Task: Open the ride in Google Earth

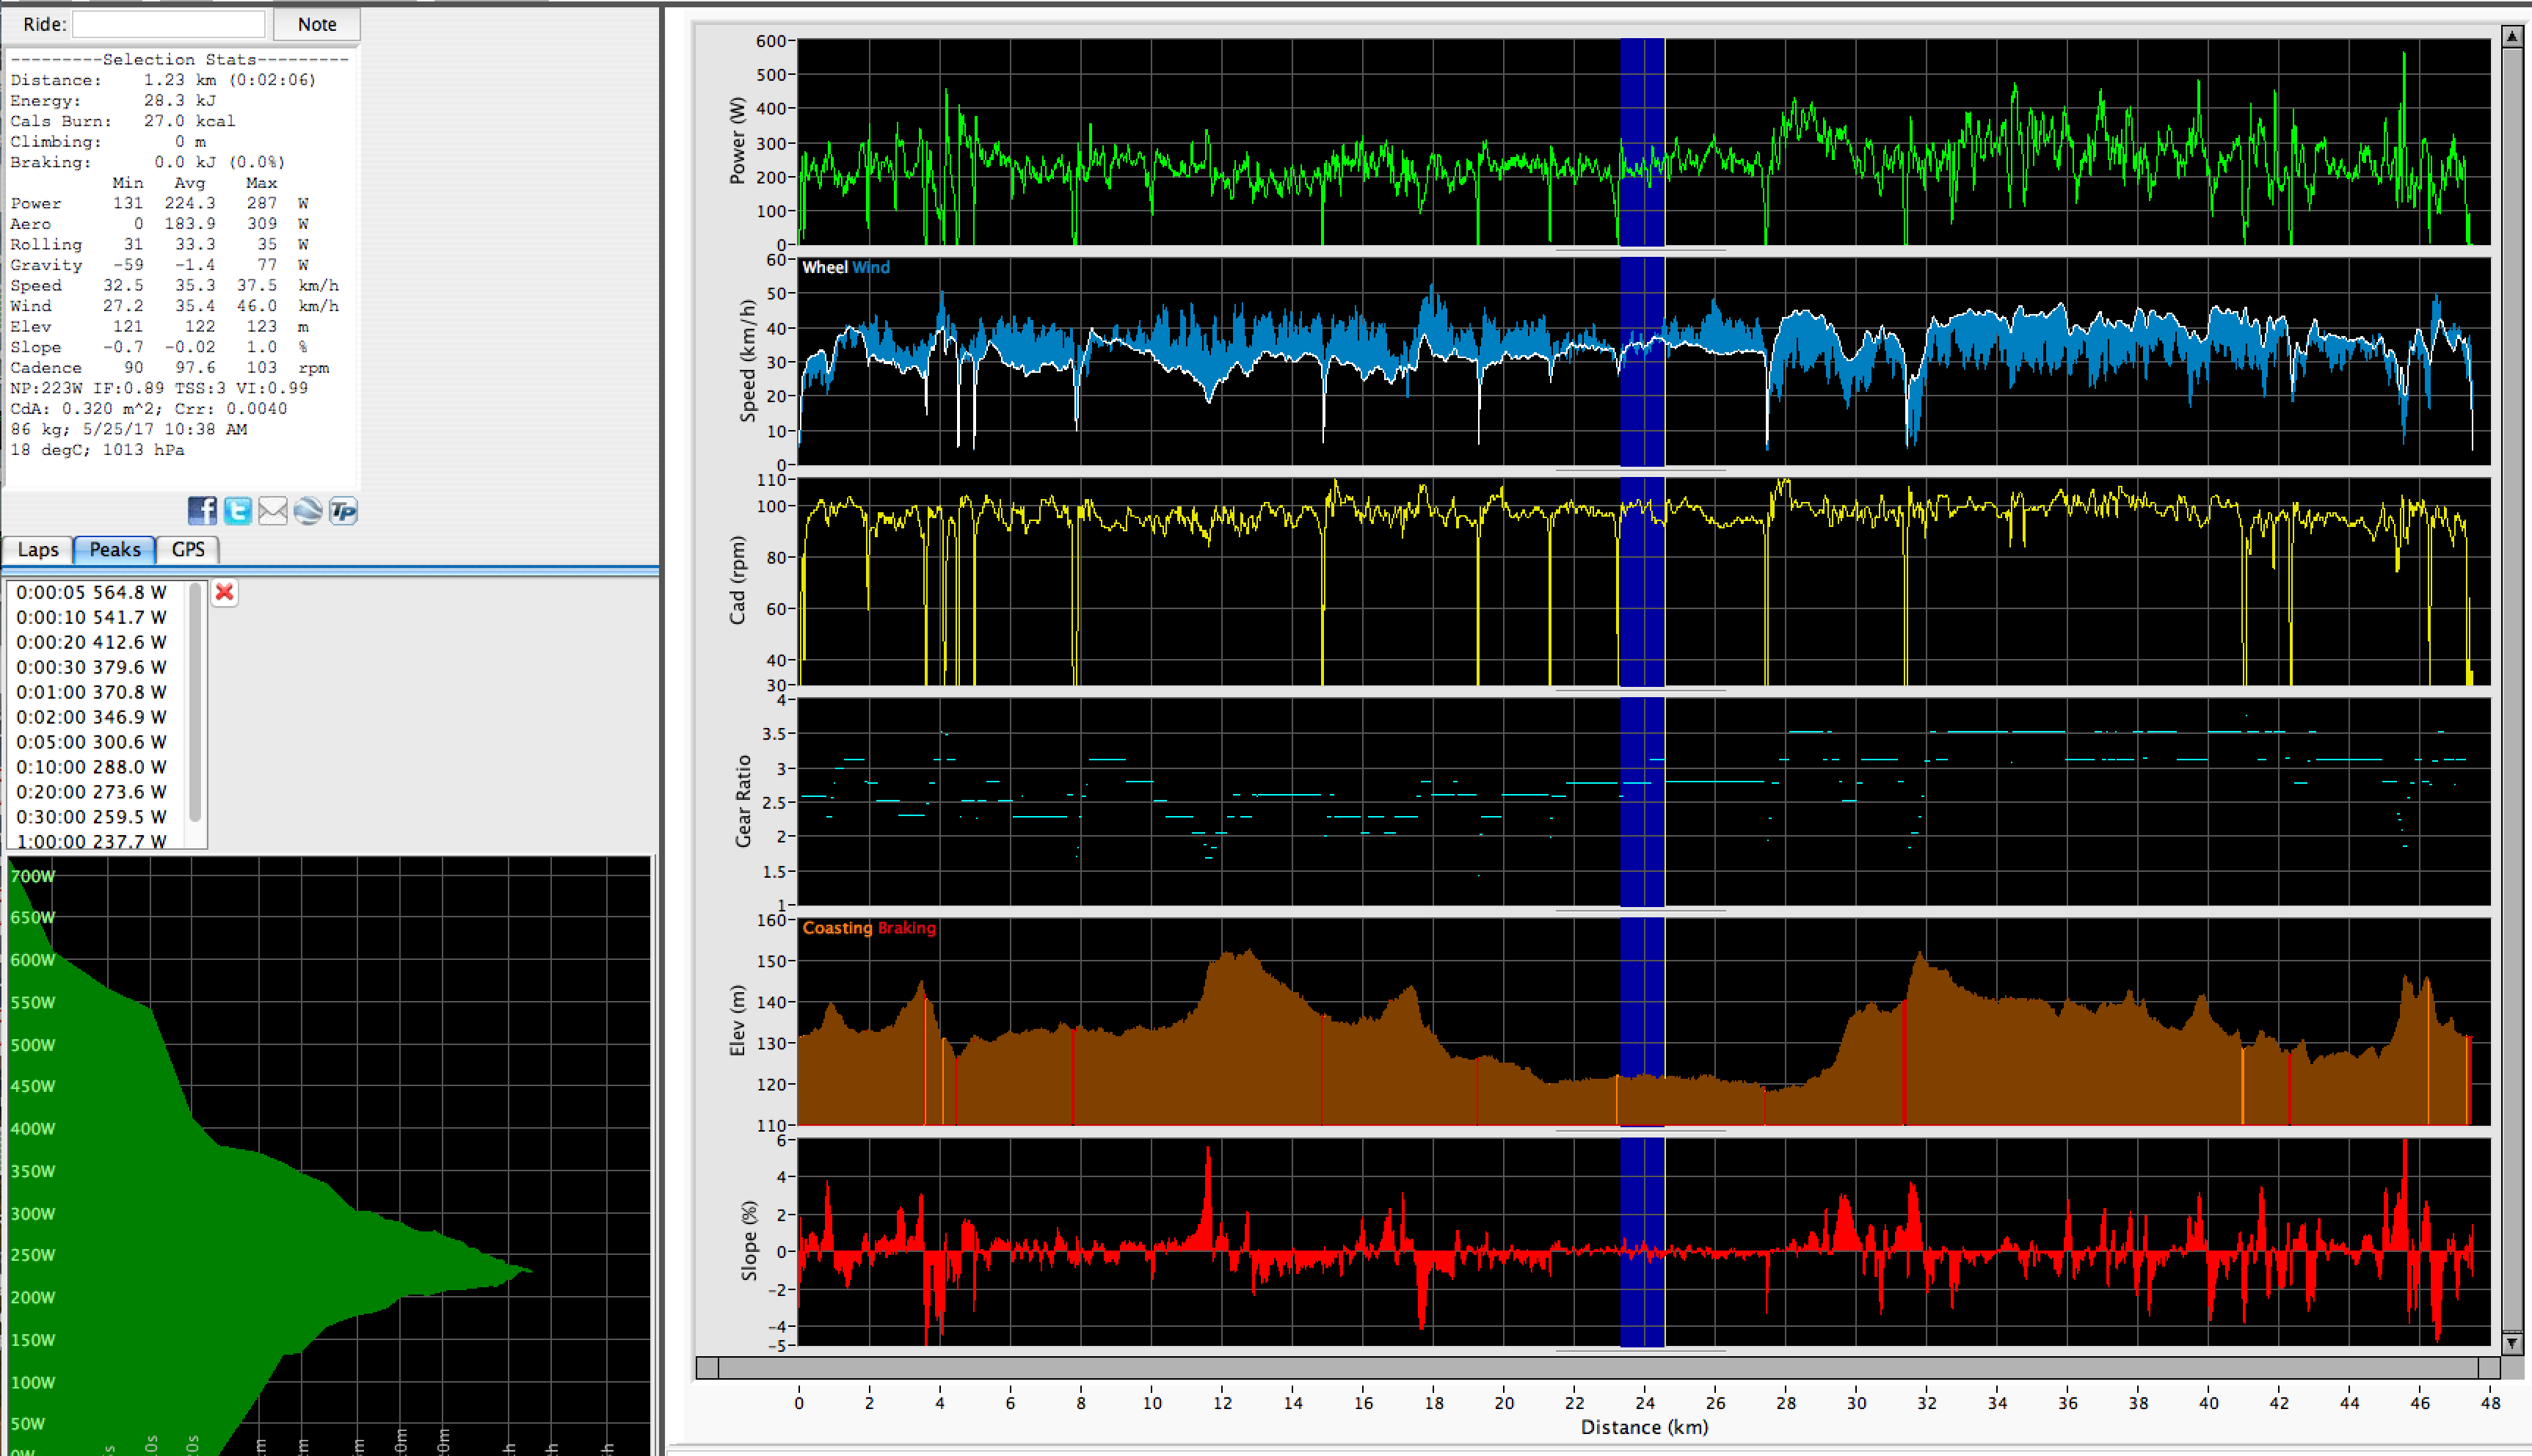Action: (x=308, y=511)
